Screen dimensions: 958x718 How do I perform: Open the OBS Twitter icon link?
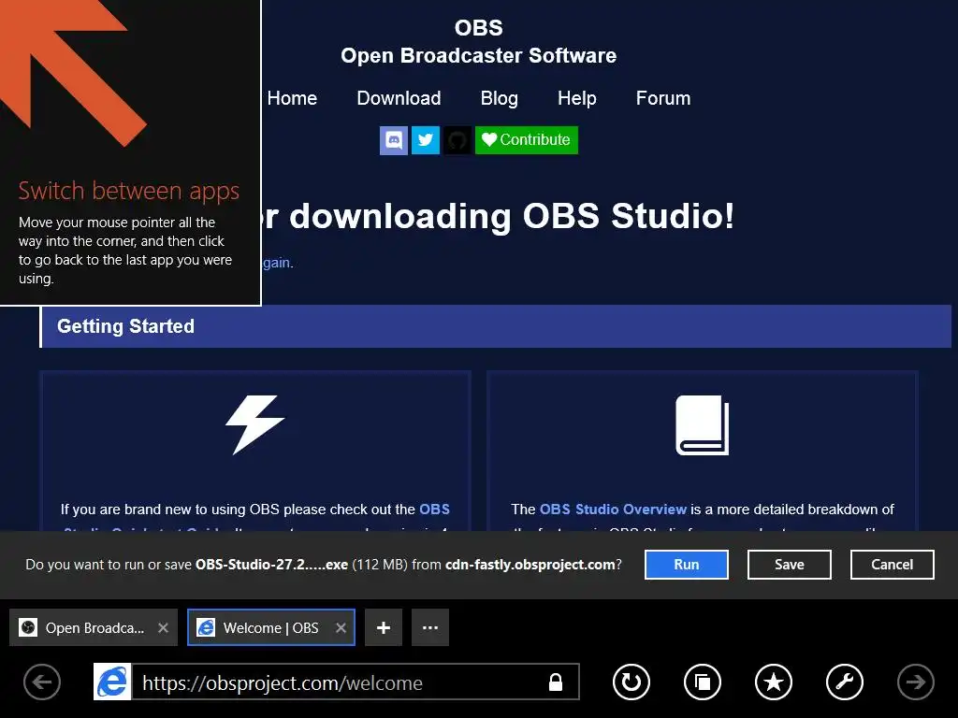426,140
